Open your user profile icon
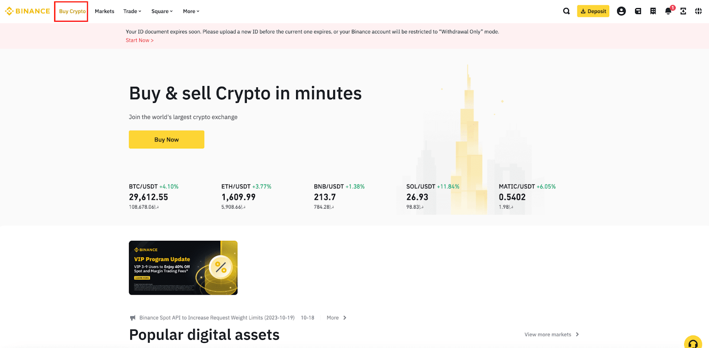The width and height of the screenshot is (709, 348). 621,11
